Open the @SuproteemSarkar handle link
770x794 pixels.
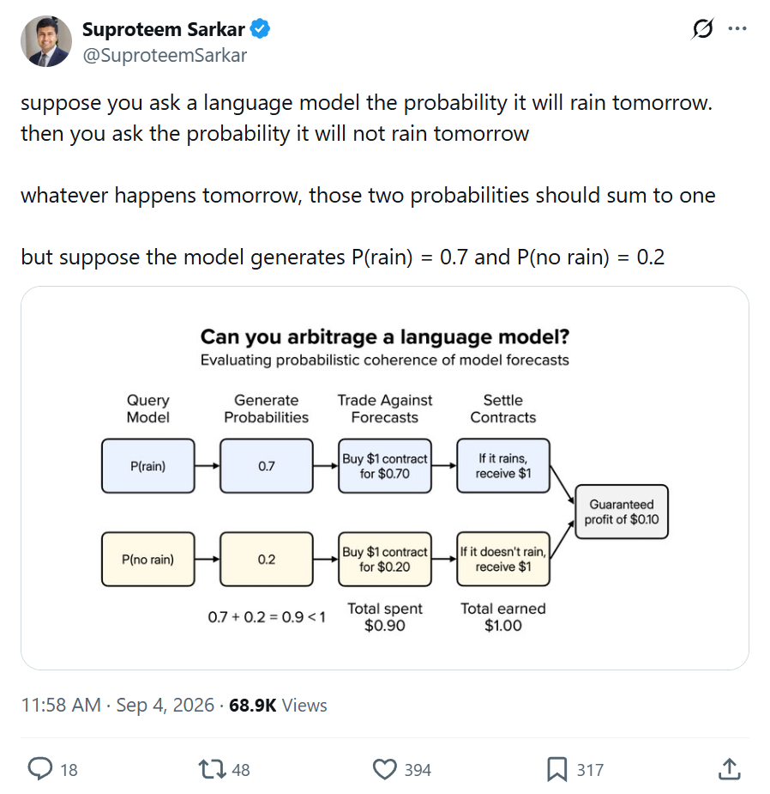click(x=165, y=55)
